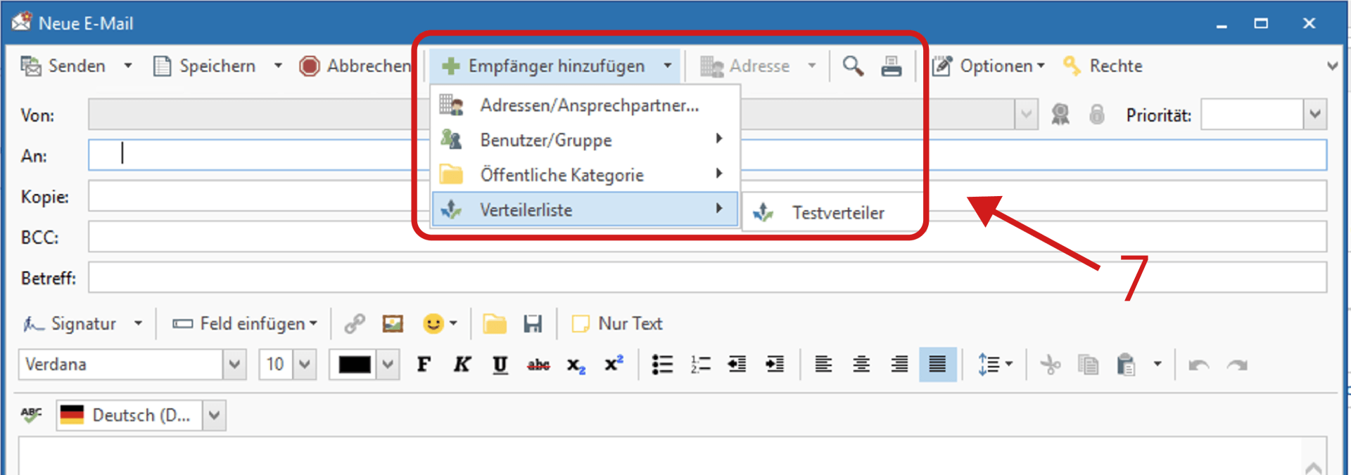Open the paste options dropdown arrow
Image resolution: width=1351 pixels, height=475 pixels.
(x=1157, y=365)
